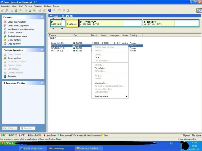The width and height of the screenshot is (202, 151).
Task: Click the Create a new partition task icon
Action: (x=5, y=22)
